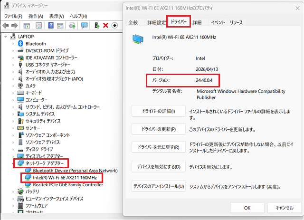Open the 表示(V) menu
Viewport: 304px width, 220px height.
coord(57,16)
